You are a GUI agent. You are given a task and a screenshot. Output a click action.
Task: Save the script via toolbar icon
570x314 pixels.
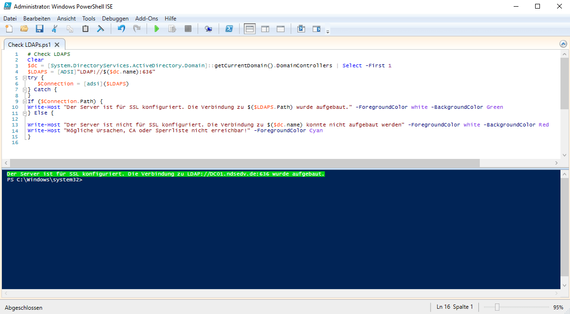coord(39,29)
